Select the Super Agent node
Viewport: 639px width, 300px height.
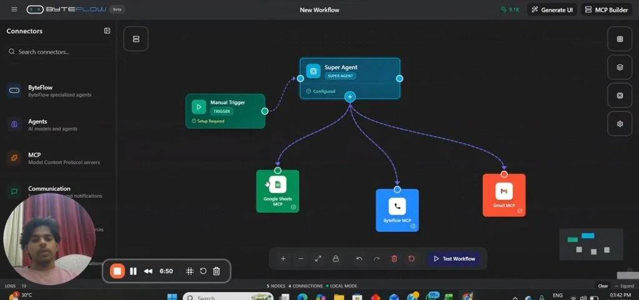point(350,78)
